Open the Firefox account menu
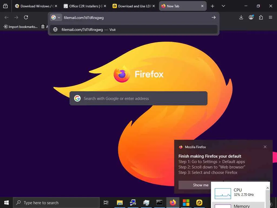Screen dimensions: 277x208 (251, 17)
